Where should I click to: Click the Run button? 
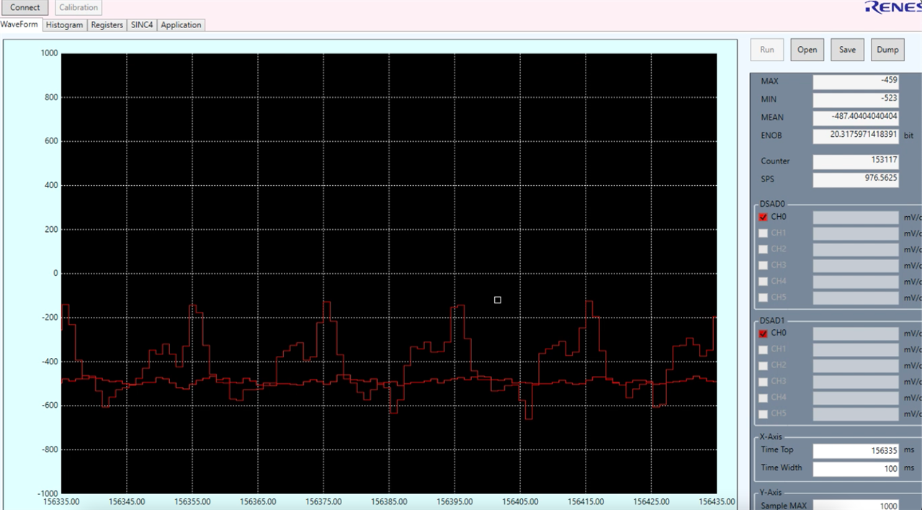(767, 50)
